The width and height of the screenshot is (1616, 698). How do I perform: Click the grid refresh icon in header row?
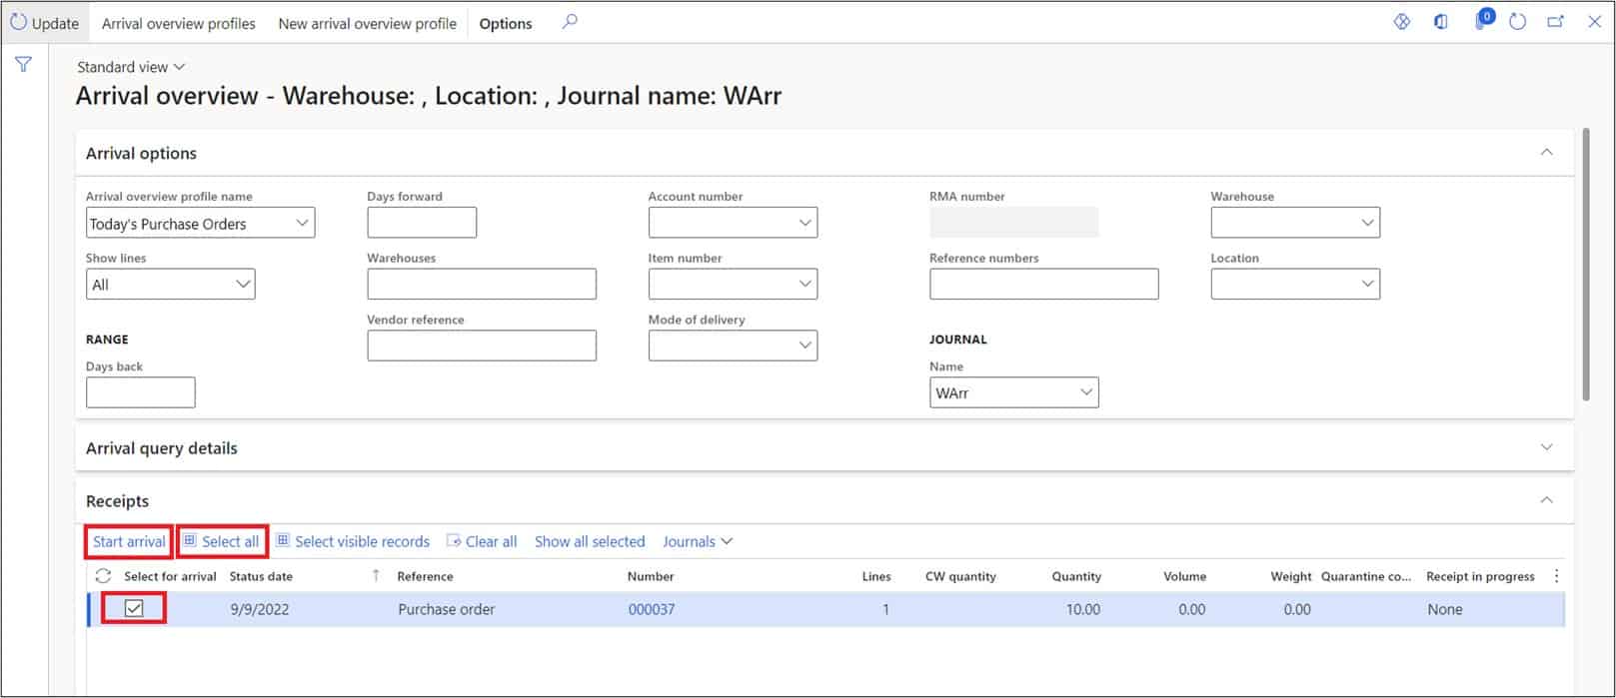(x=103, y=576)
